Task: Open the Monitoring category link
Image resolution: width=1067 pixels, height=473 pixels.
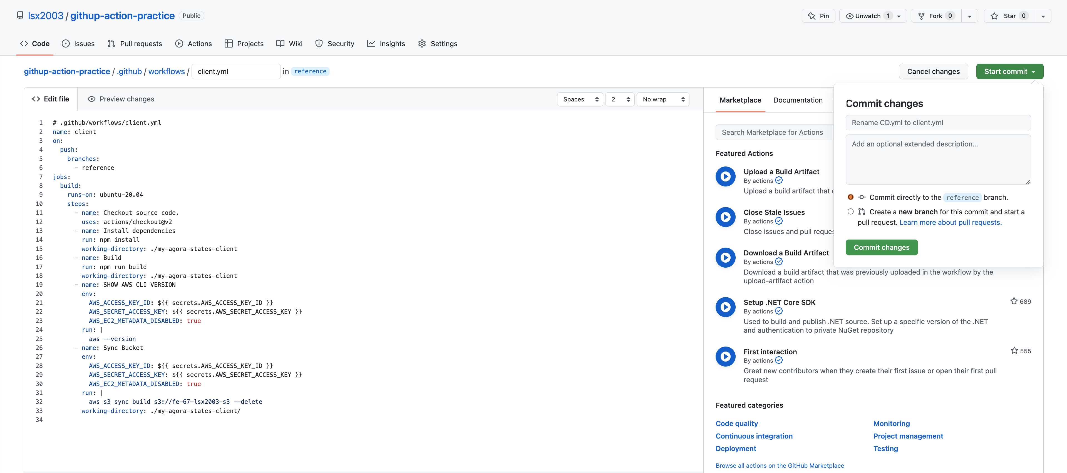Action: (x=891, y=423)
